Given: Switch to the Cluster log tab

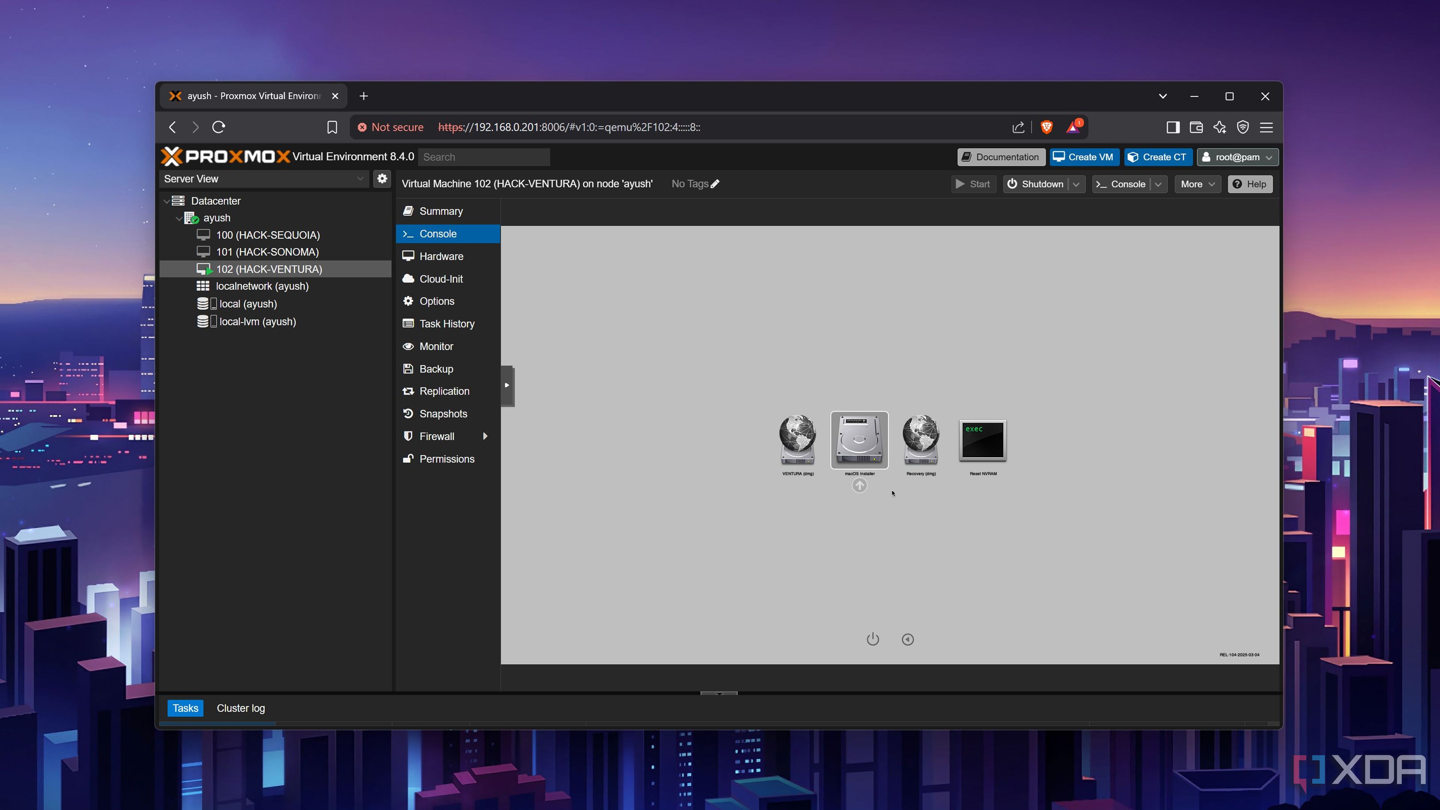Looking at the screenshot, I should point(241,708).
